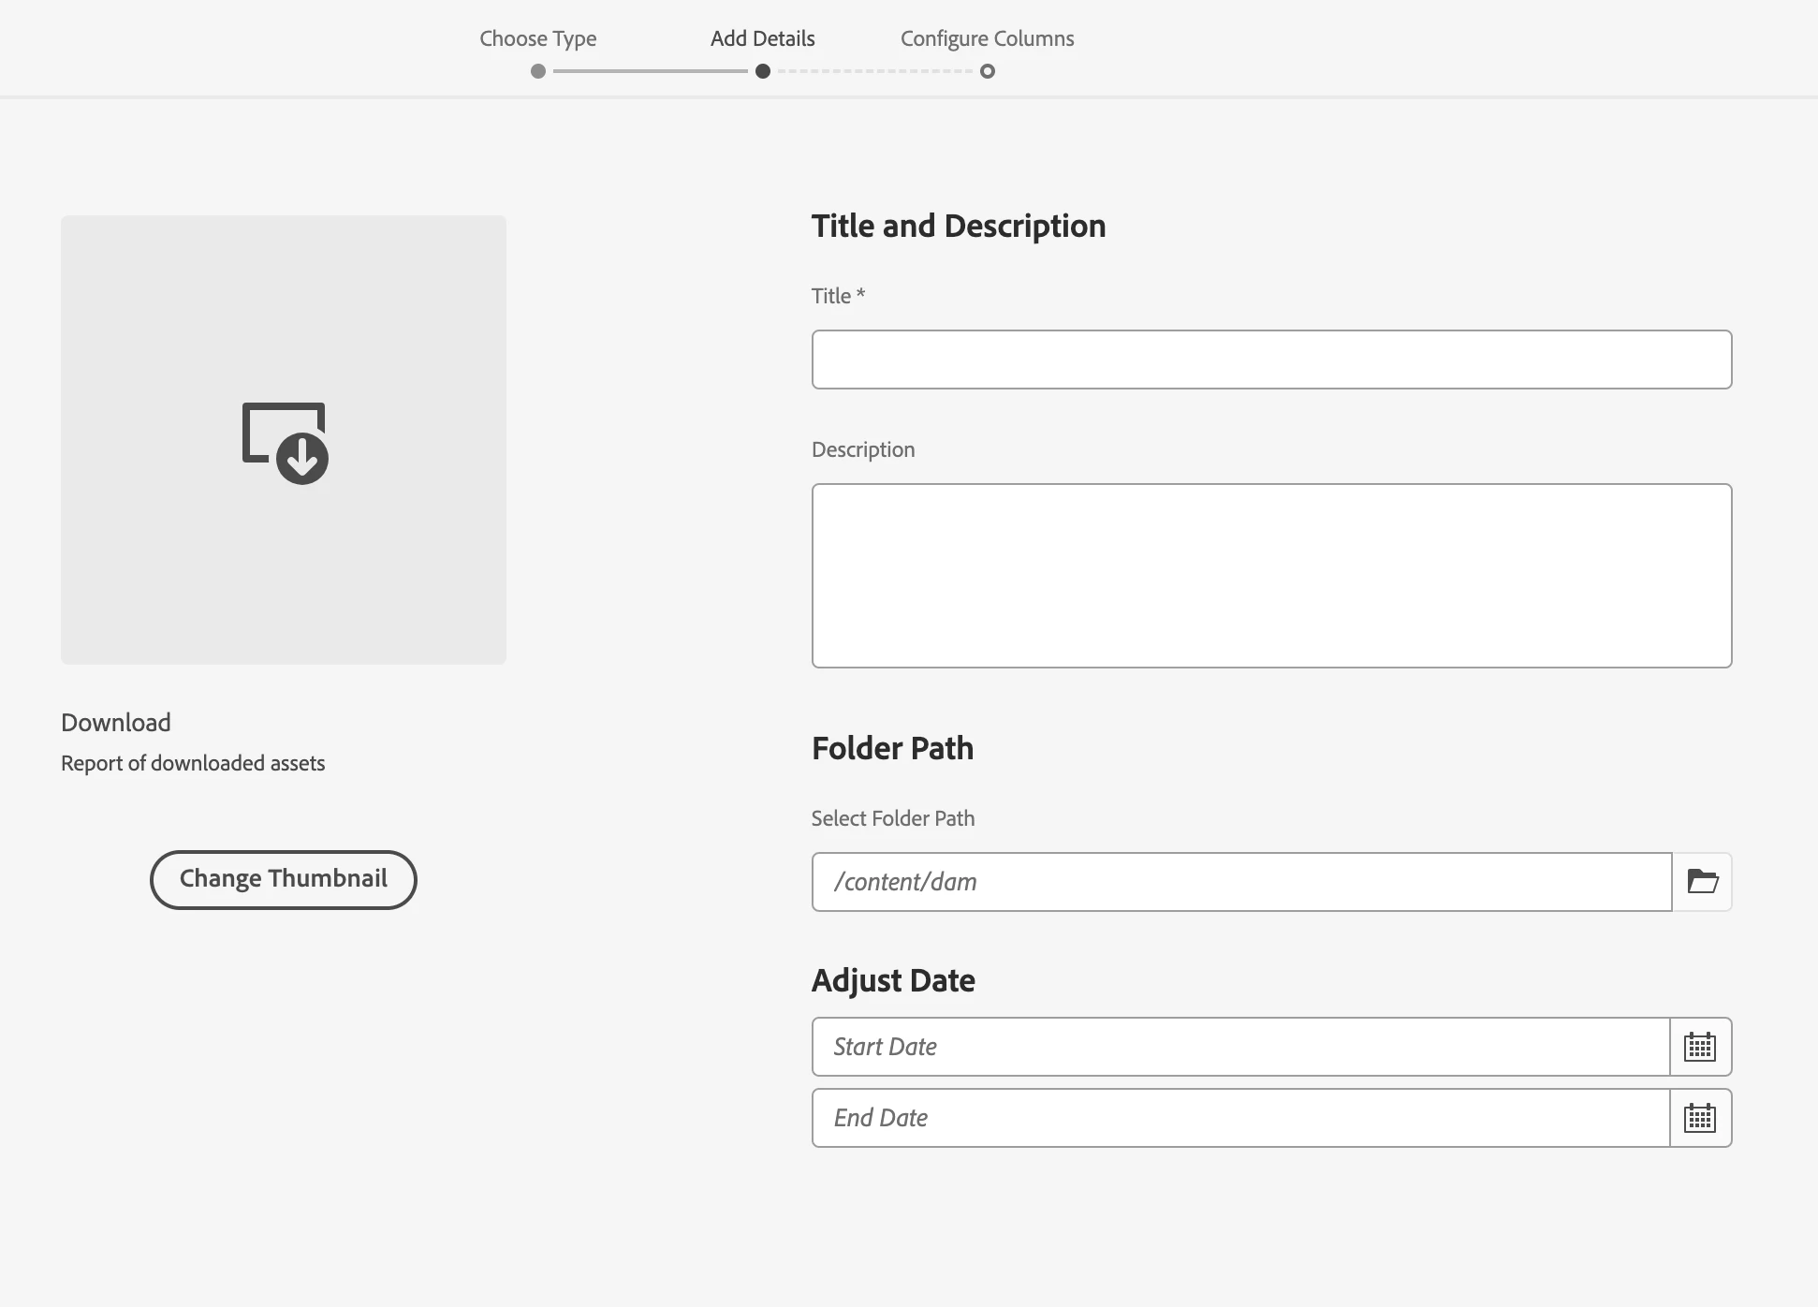Click the download report icon in thumbnail

[285, 443]
